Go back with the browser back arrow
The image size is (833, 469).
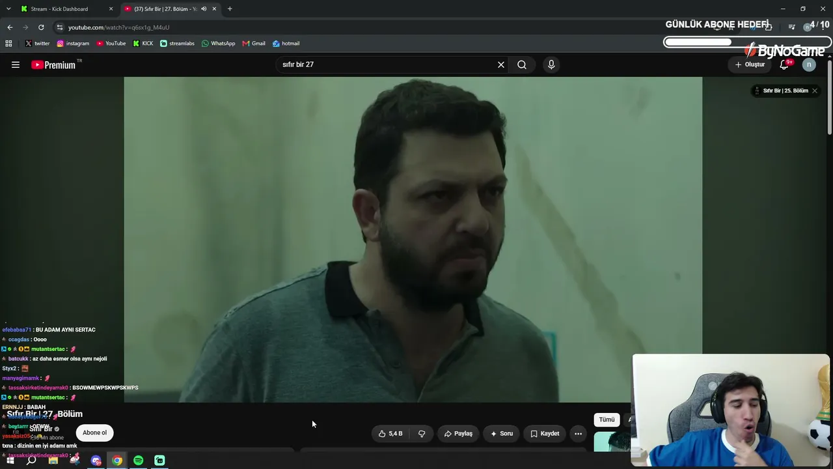(x=10, y=27)
